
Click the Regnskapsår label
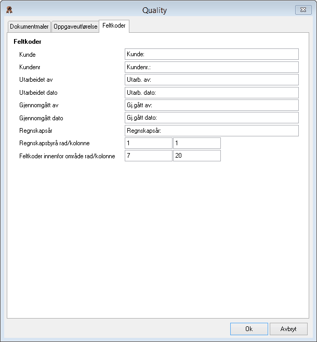(x=36, y=131)
